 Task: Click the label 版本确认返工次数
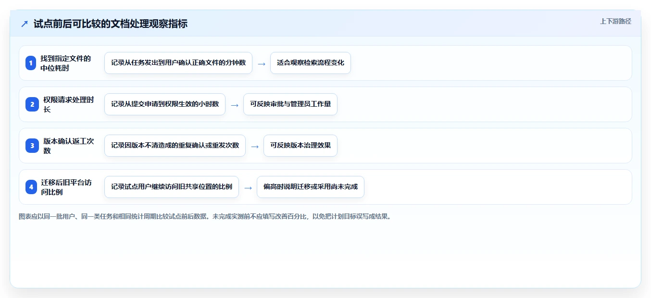(x=69, y=146)
